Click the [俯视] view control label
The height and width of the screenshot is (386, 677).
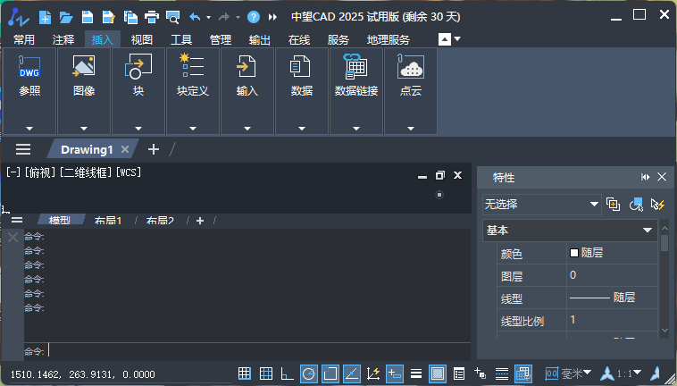(39, 172)
